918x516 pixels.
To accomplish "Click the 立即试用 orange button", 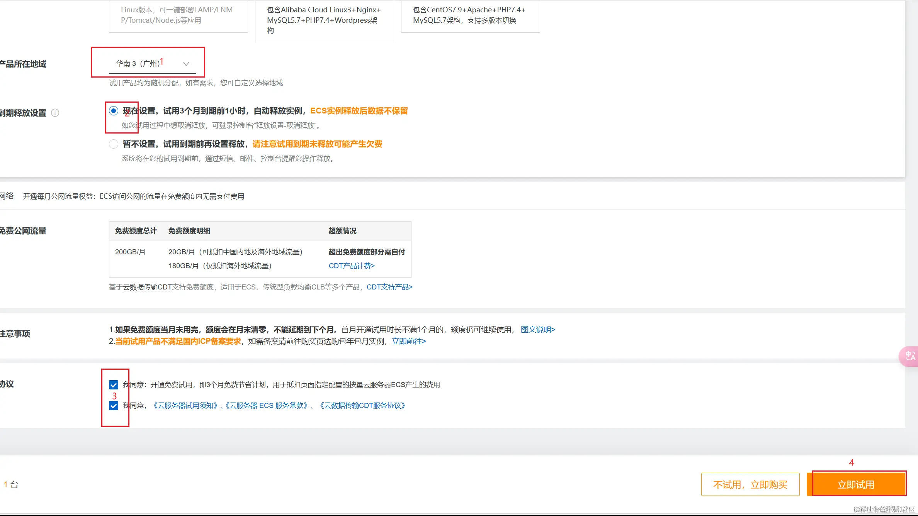I will coord(856,484).
